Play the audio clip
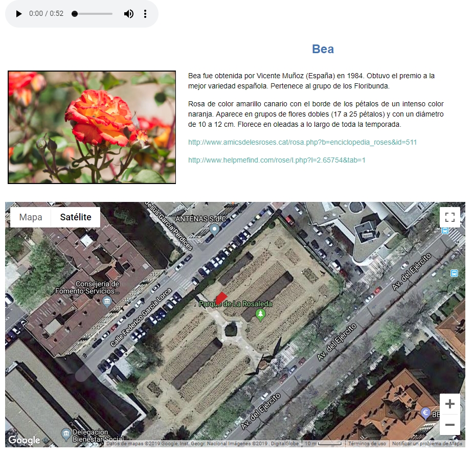The width and height of the screenshot is (474, 457). point(19,14)
